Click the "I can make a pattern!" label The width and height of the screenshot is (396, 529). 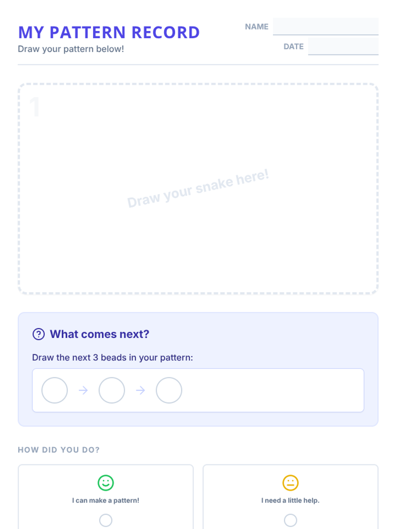click(106, 501)
